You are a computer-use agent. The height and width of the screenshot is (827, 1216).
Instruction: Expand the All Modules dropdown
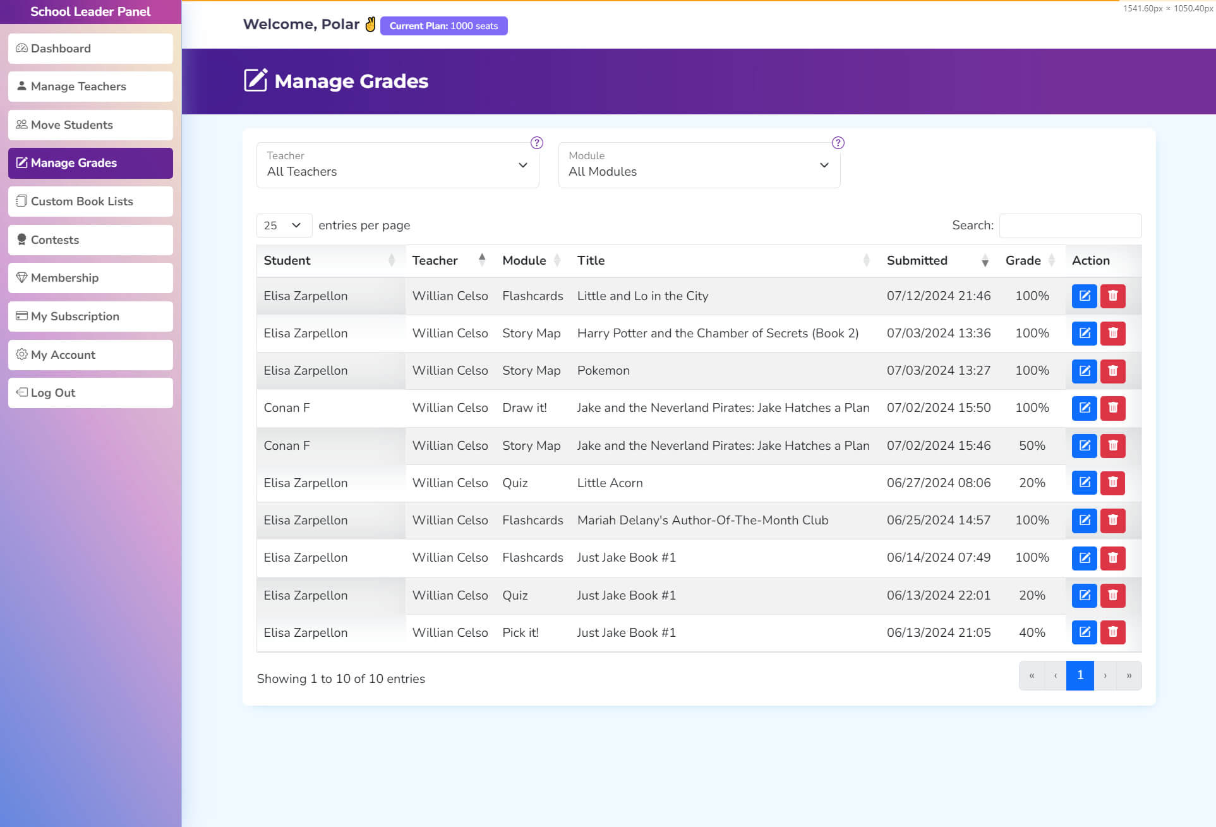point(699,165)
